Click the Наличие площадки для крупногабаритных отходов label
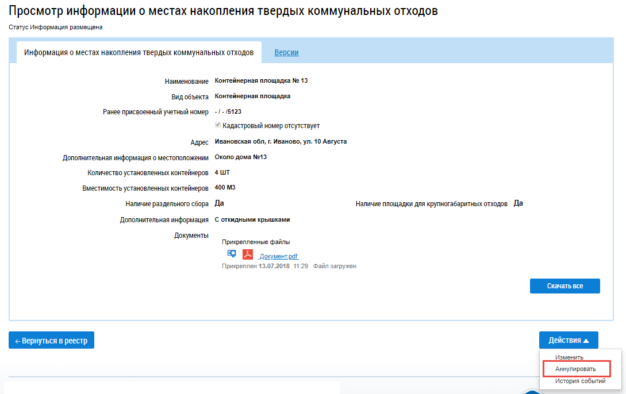Screen dimensions: 626x394 pos(432,204)
